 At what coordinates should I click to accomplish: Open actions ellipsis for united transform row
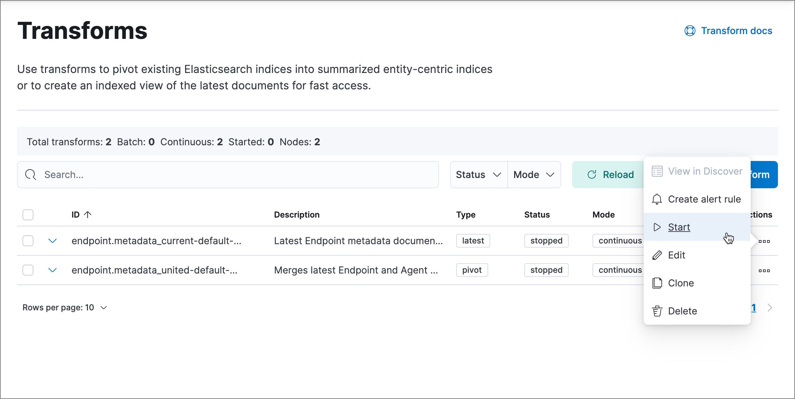coord(765,270)
